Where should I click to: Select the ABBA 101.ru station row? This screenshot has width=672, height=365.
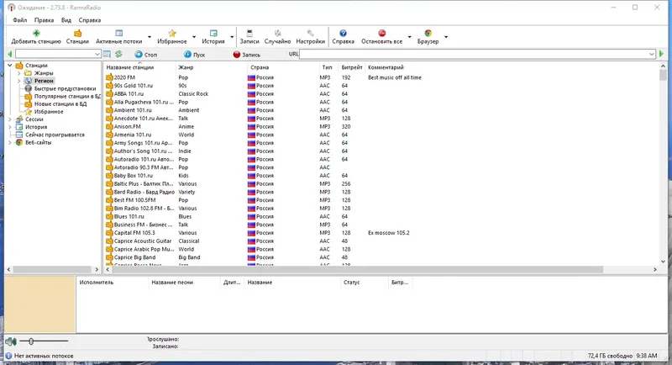coord(129,94)
